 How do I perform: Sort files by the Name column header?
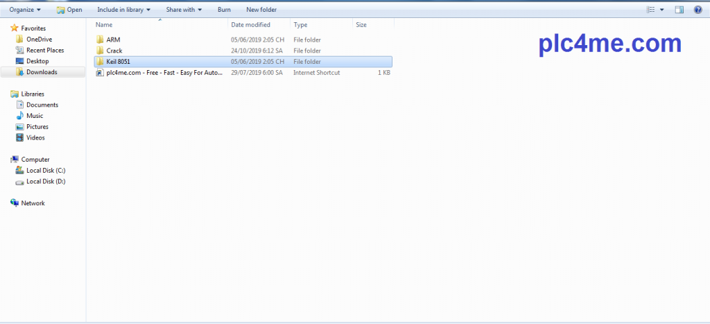click(x=104, y=25)
